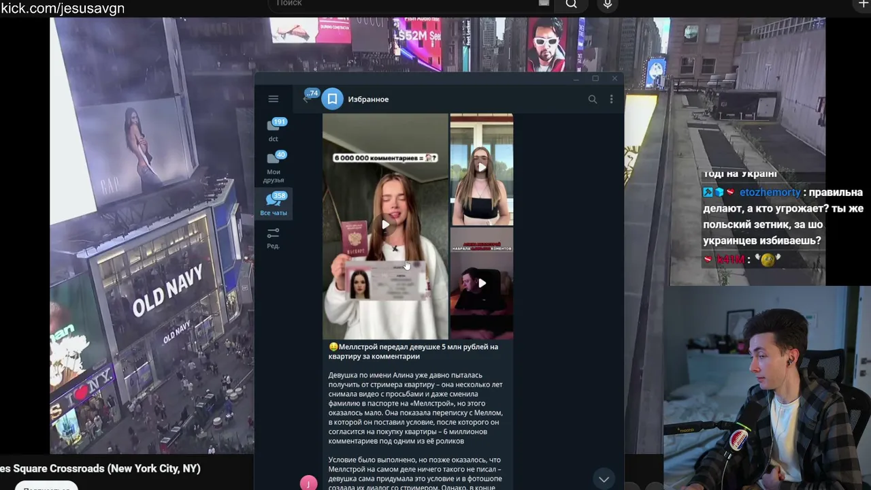Image resolution: width=871 pixels, height=490 pixels.
Task: Click the paragraph starting with Условие было выполнено
Action: pos(415,474)
